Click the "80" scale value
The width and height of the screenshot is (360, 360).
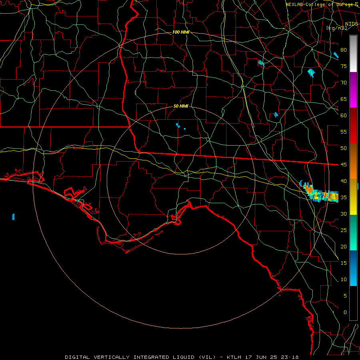tap(344, 50)
